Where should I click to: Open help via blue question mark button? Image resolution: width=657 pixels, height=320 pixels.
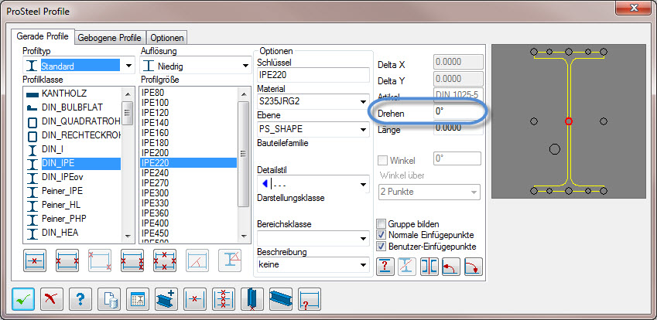pos(80,299)
